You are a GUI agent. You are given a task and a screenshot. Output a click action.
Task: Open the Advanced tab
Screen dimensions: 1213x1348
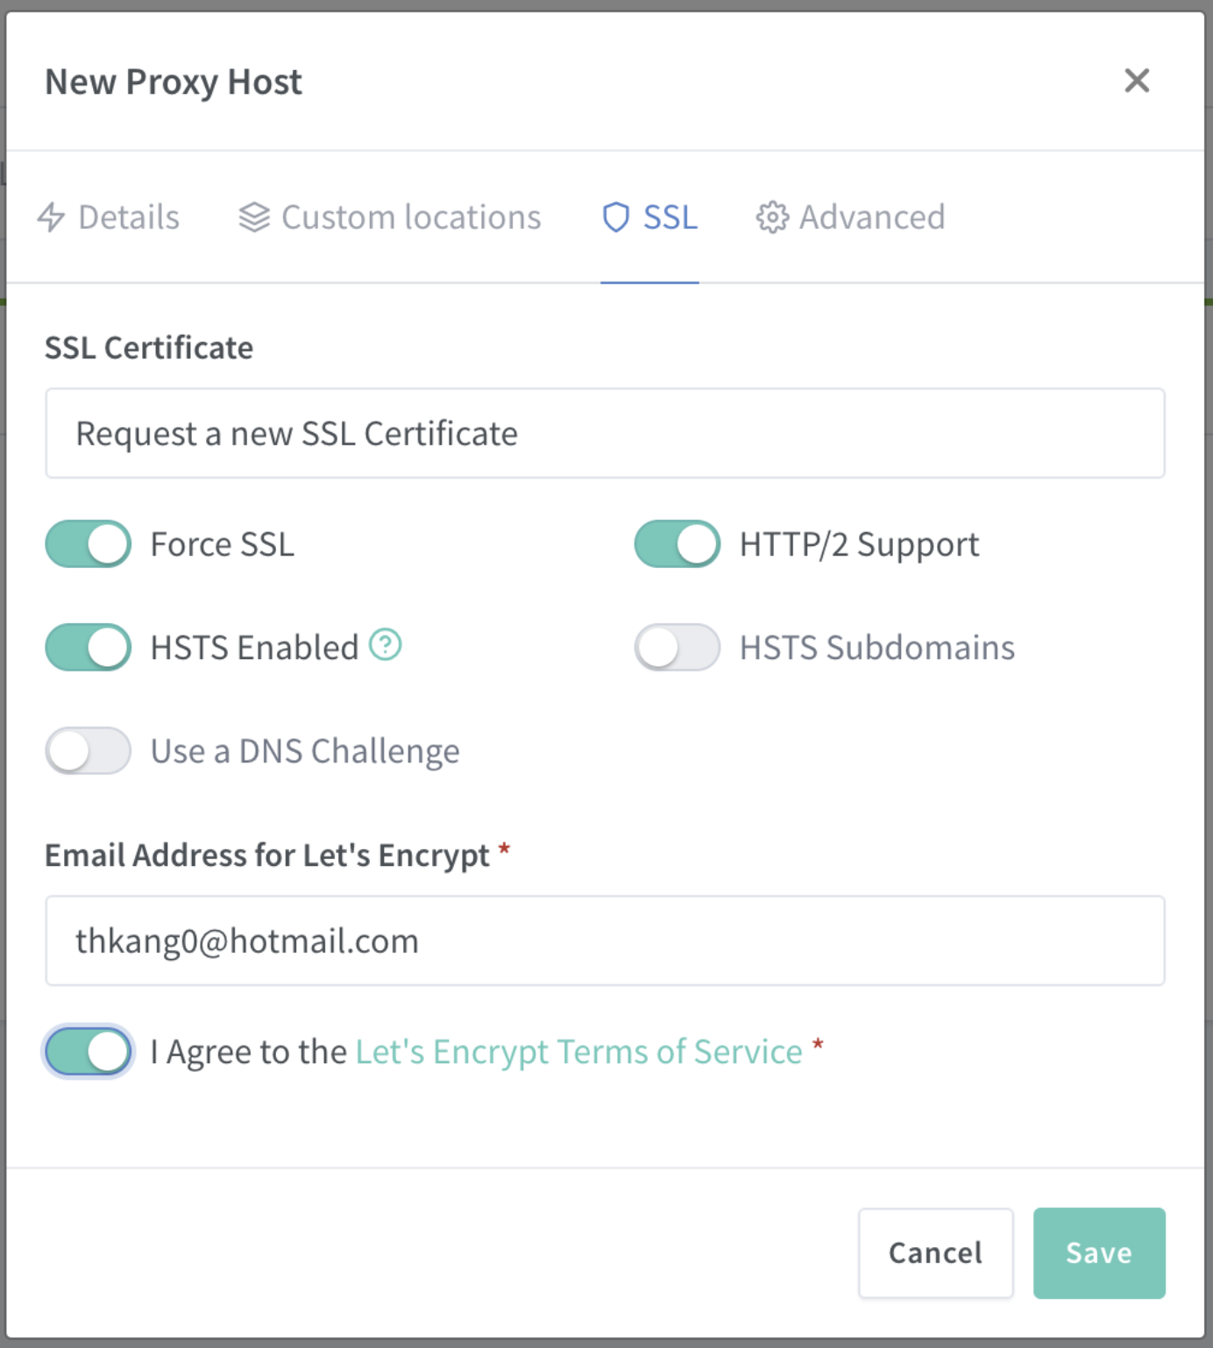851,217
